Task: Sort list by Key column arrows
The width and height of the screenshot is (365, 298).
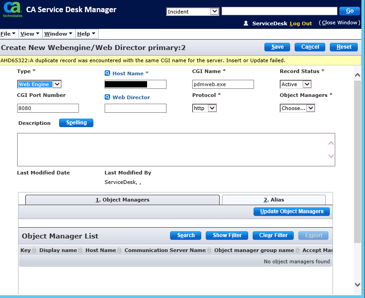Action: tap(34, 250)
